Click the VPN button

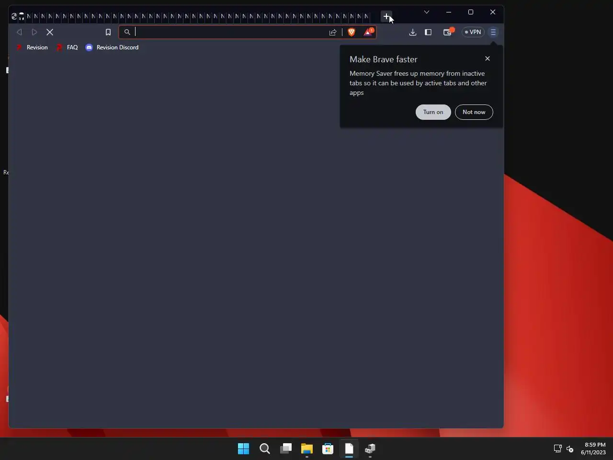point(473,32)
